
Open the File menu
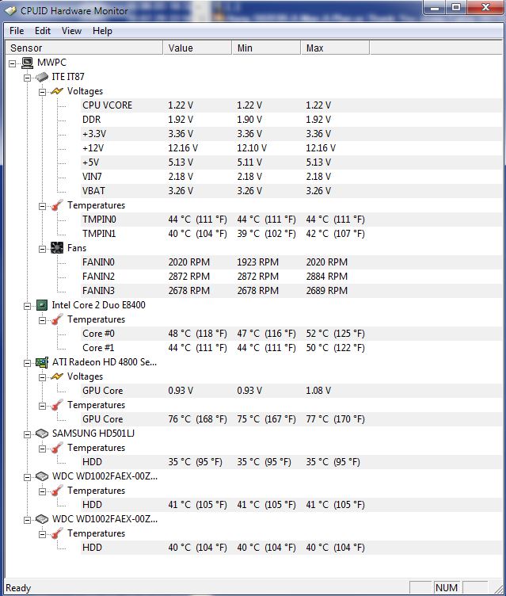pyautogui.click(x=17, y=31)
